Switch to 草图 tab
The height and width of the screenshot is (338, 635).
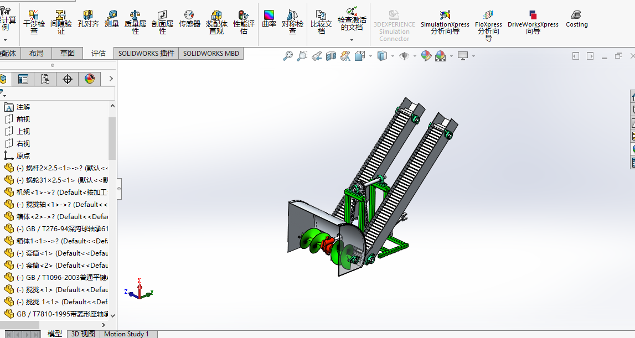tap(67, 53)
